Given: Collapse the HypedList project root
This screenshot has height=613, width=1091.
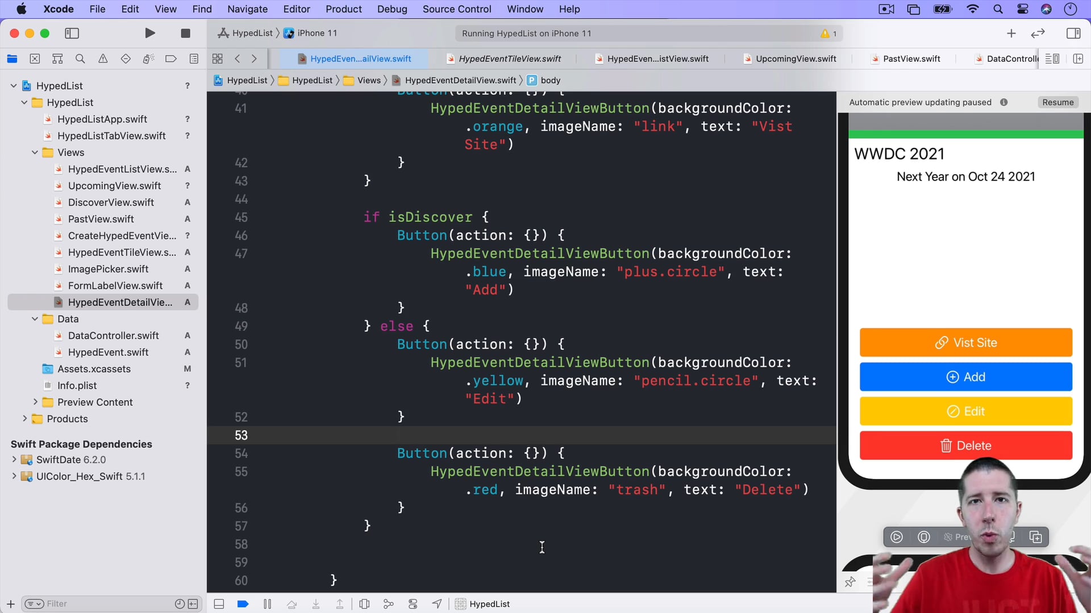Looking at the screenshot, I should coord(14,86).
